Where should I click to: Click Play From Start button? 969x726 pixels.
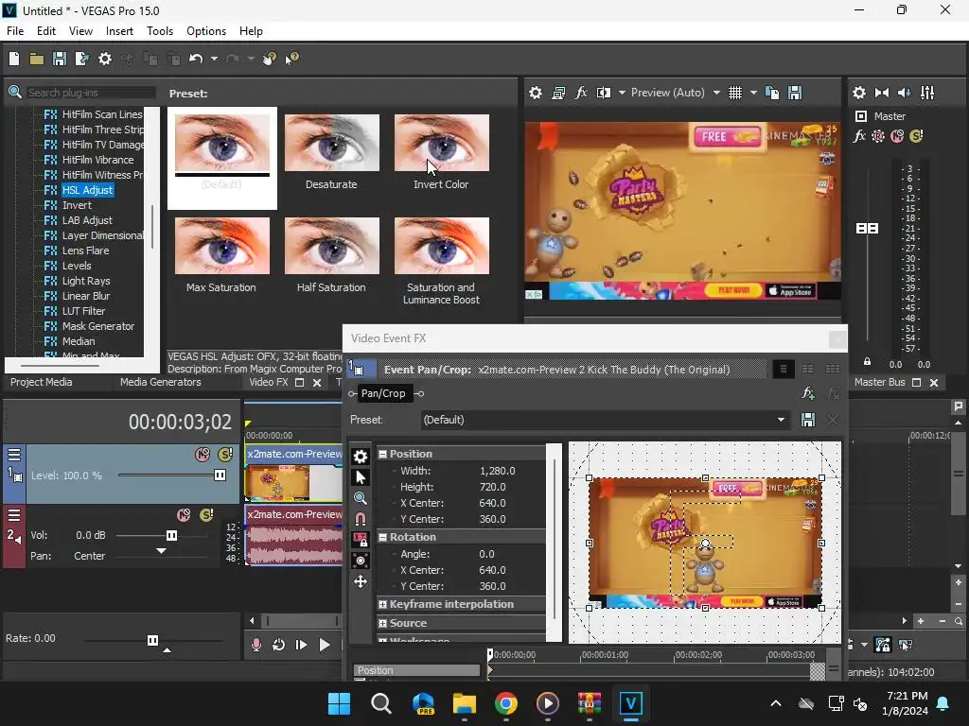click(301, 645)
